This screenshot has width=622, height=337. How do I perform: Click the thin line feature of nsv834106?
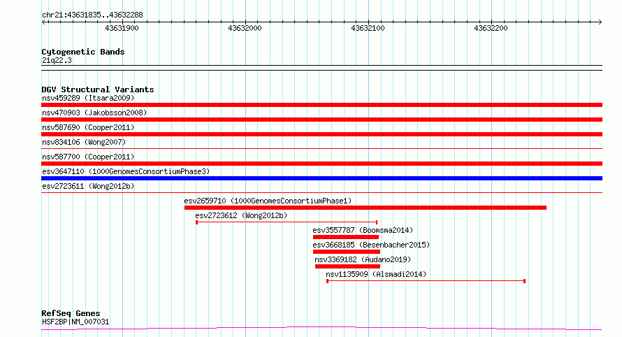pyautogui.click(x=321, y=149)
